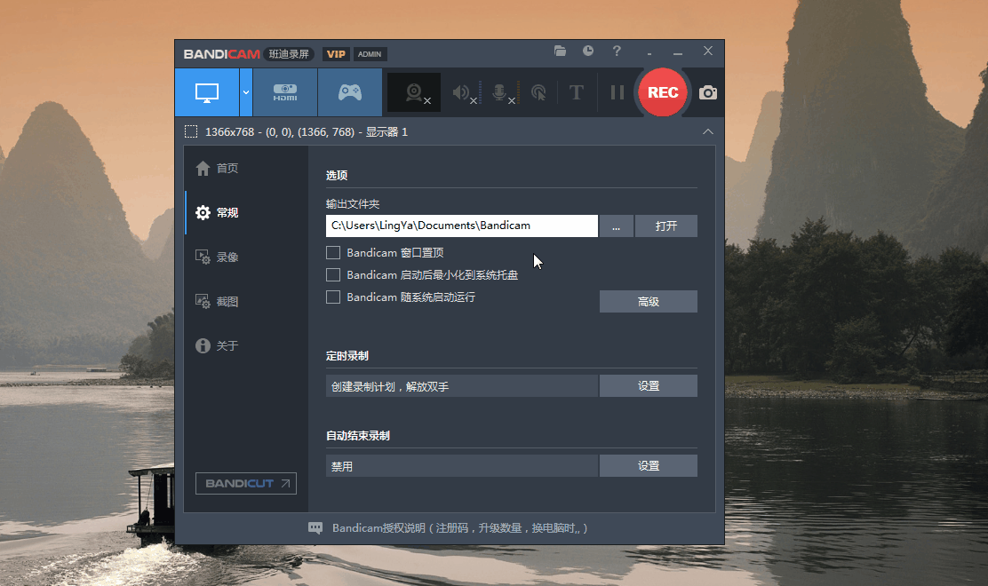Open output folder icon in title bar

tap(560, 51)
